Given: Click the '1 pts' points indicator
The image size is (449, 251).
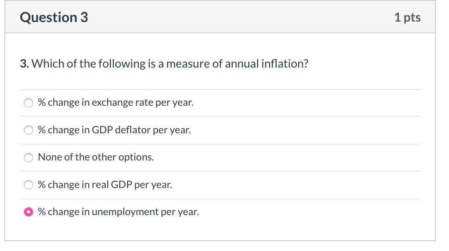Looking at the screenshot, I should pos(408,17).
